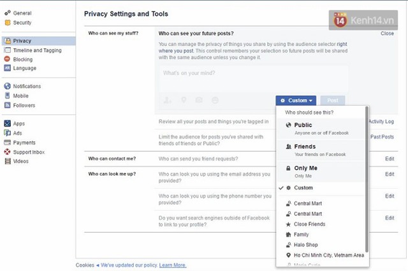Select the Notifications globe icon

pos(8,87)
